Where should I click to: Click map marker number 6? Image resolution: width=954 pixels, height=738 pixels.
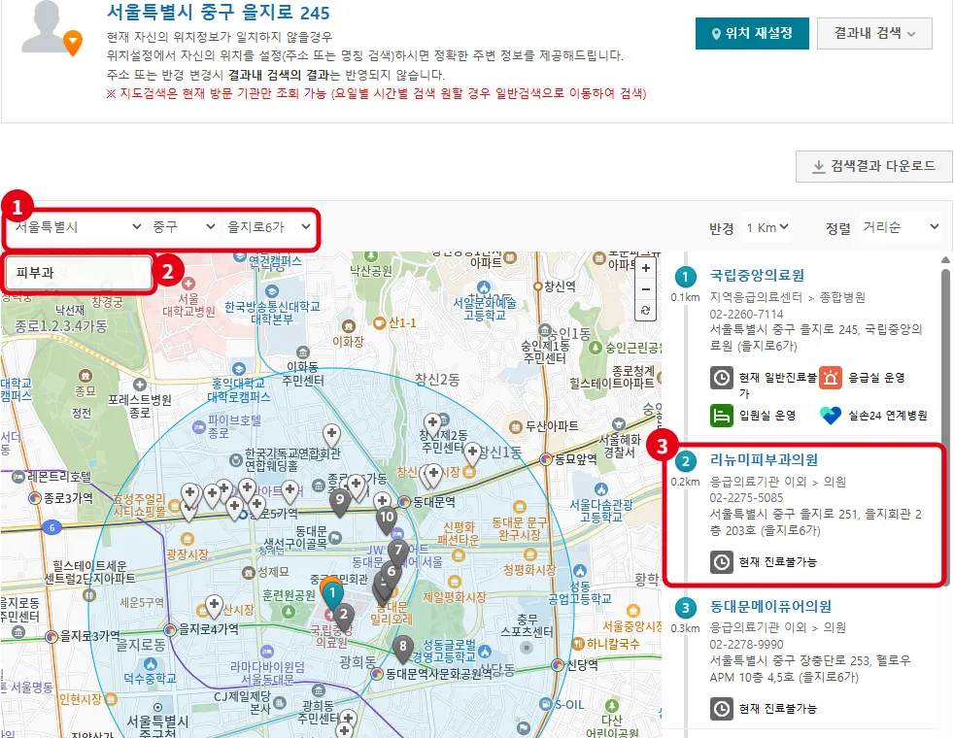click(x=392, y=573)
